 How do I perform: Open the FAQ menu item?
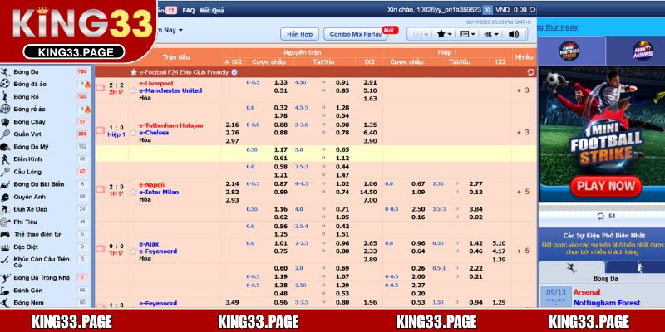click(x=189, y=11)
